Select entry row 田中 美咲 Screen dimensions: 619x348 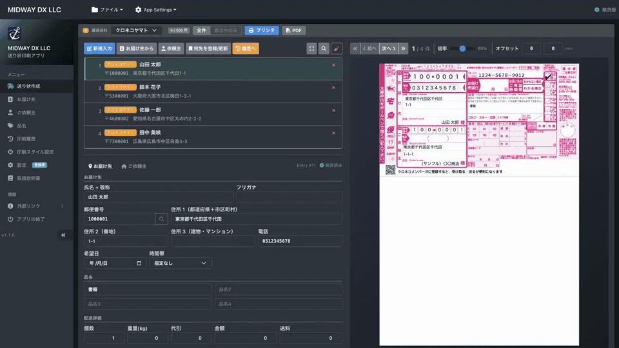tap(213, 137)
